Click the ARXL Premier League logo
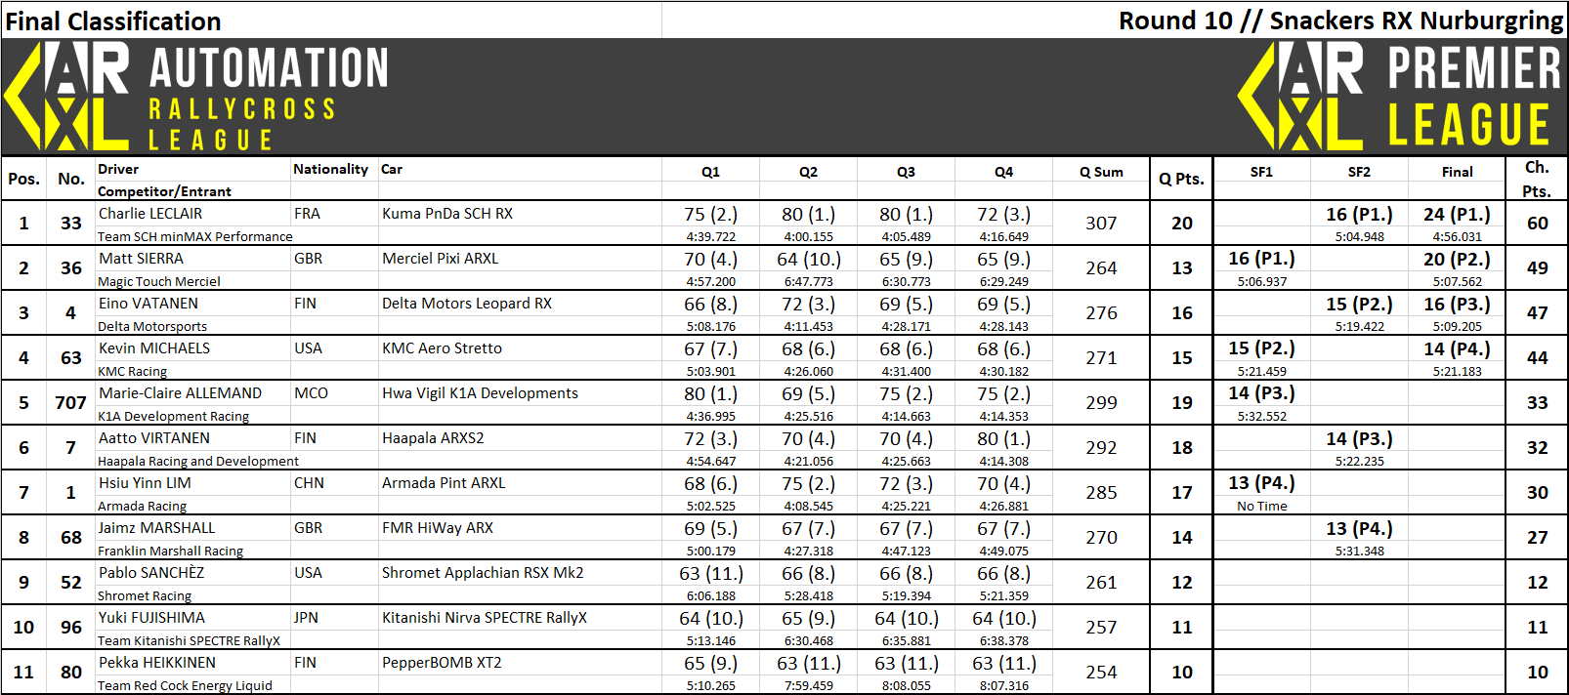1569x695 pixels. click(x=1399, y=98)
